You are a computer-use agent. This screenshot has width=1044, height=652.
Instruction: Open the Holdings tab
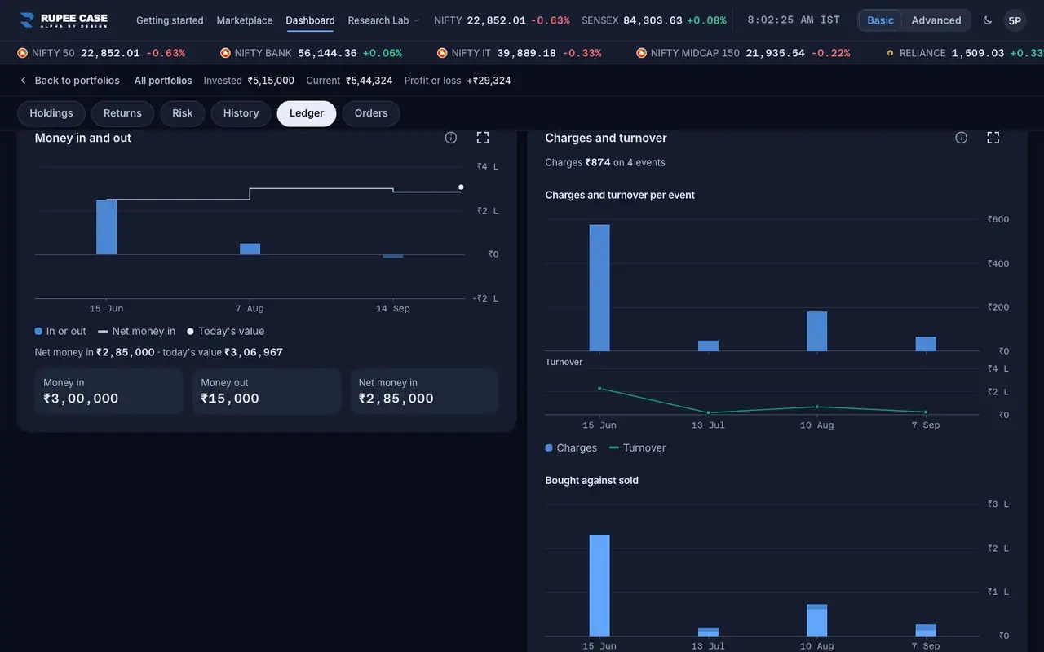click(x=51, y=113)
